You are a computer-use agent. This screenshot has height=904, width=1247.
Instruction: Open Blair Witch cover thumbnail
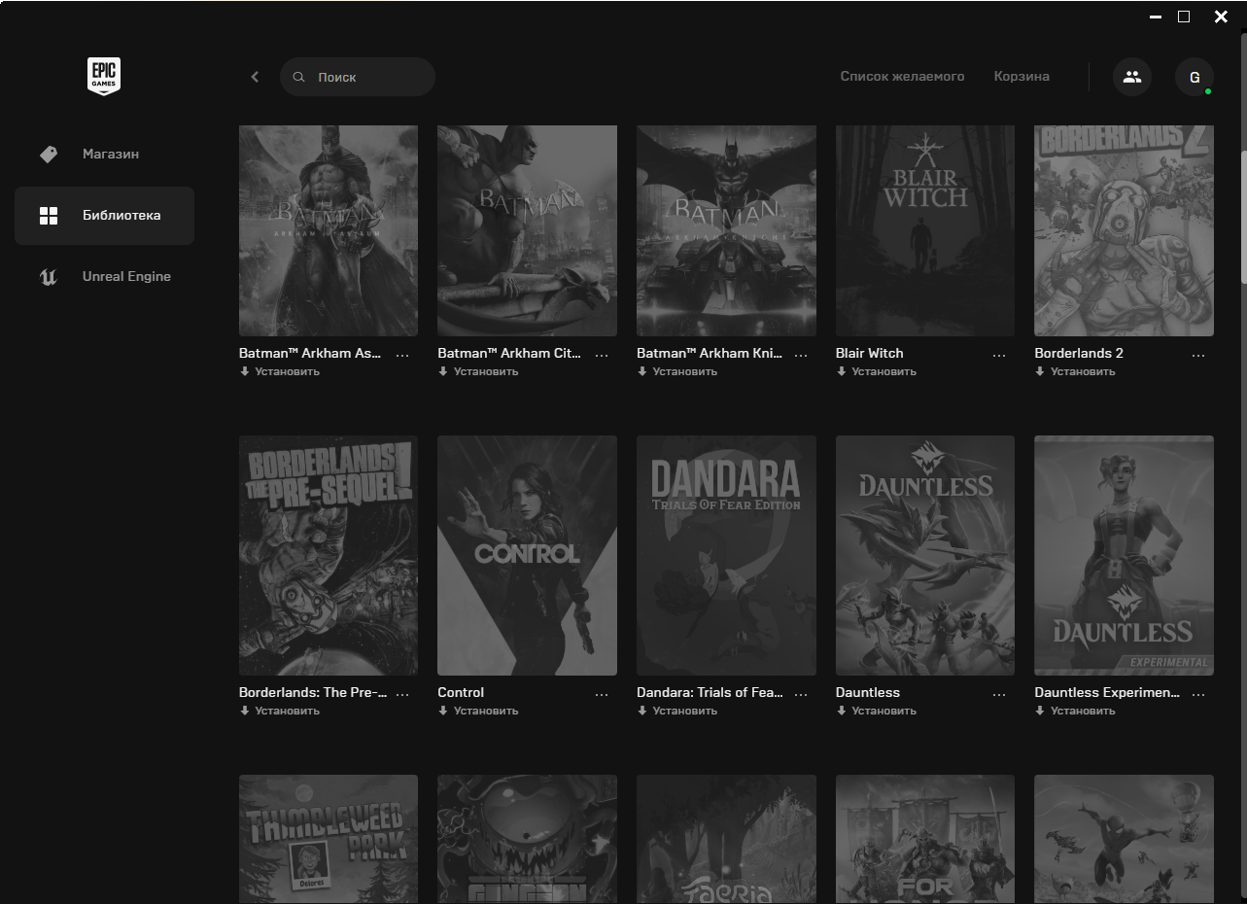click(925, 230)
